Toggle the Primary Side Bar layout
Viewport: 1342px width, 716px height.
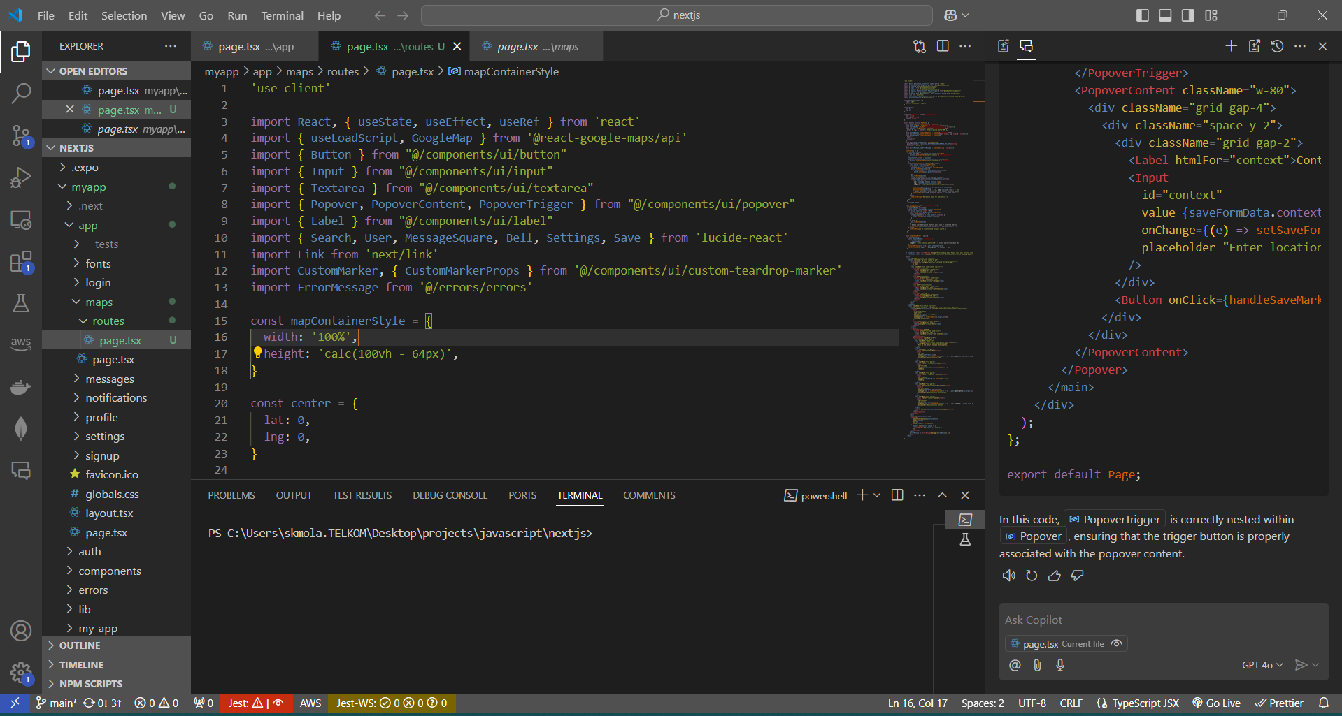(x=1143, y=15)
